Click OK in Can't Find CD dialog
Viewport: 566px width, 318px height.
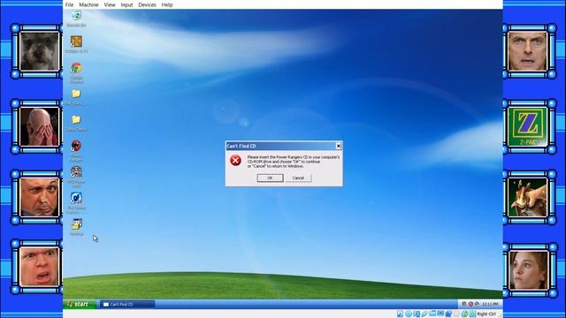click(270, 178)
